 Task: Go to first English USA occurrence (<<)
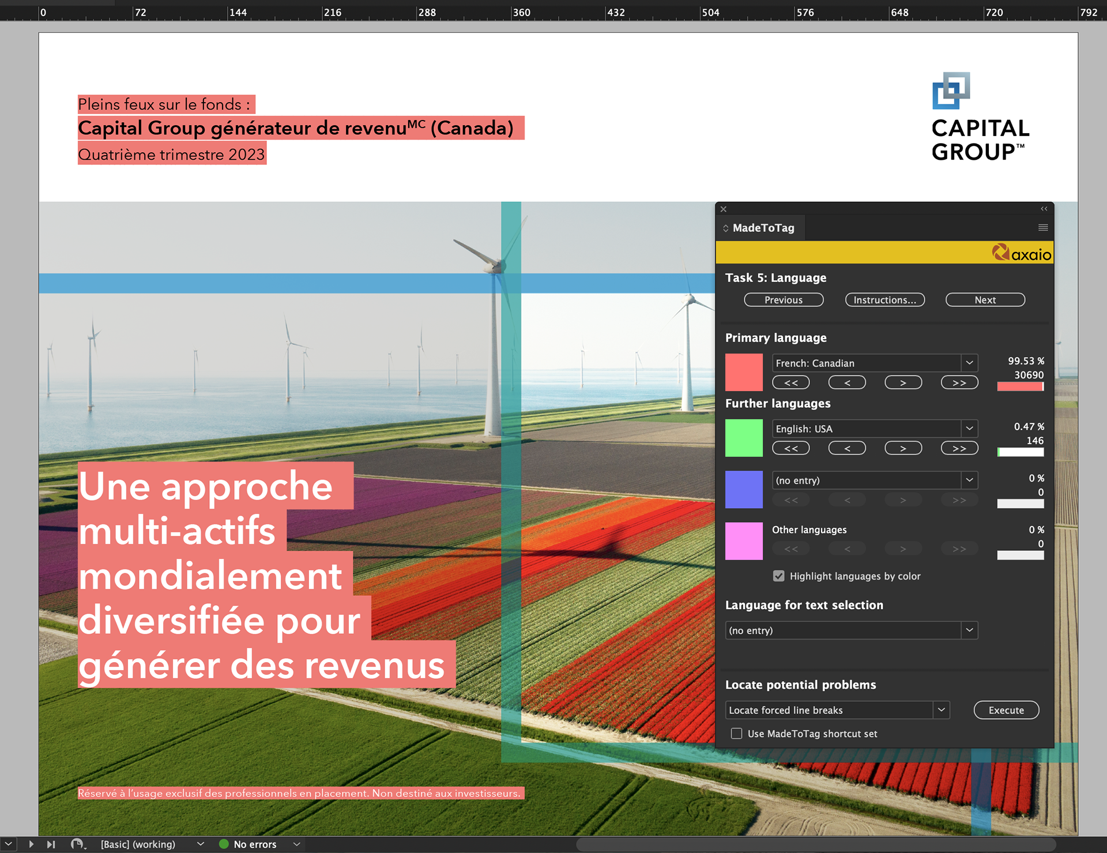791,449
